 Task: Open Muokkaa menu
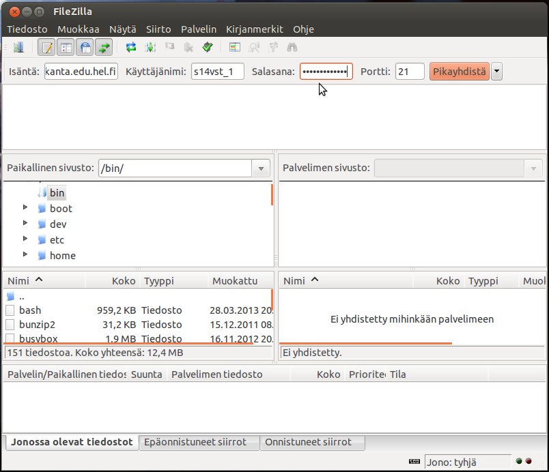[x=79, y=29]
